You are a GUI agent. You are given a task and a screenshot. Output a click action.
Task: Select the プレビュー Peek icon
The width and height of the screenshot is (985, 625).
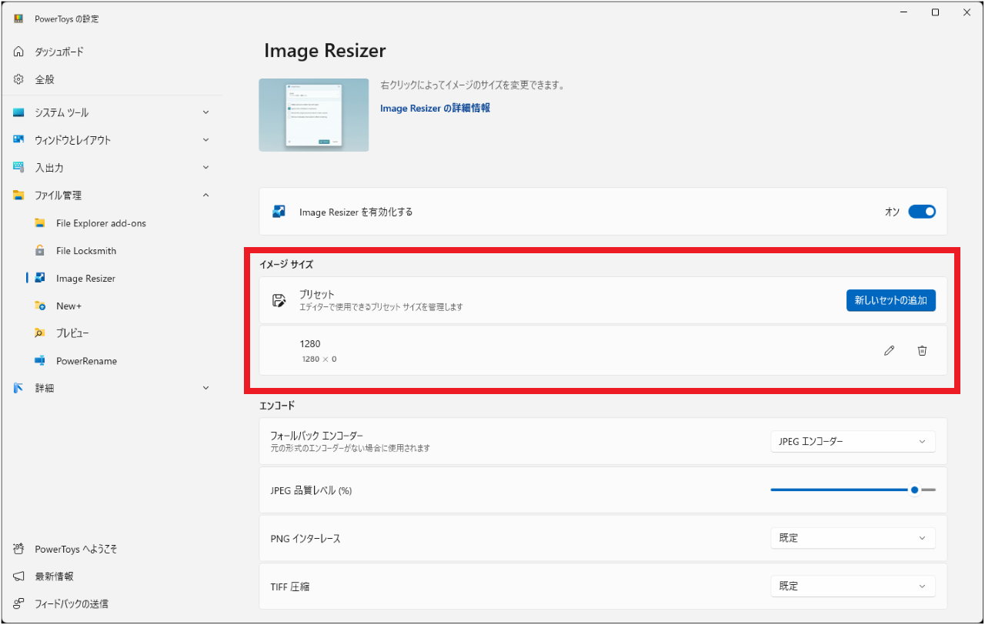pyautogui.click(x=40, y=333)
